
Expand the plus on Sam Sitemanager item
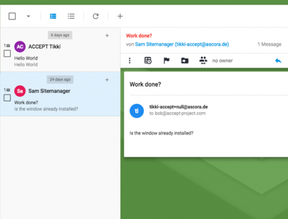pyautogui.click(x=107, y=80)
